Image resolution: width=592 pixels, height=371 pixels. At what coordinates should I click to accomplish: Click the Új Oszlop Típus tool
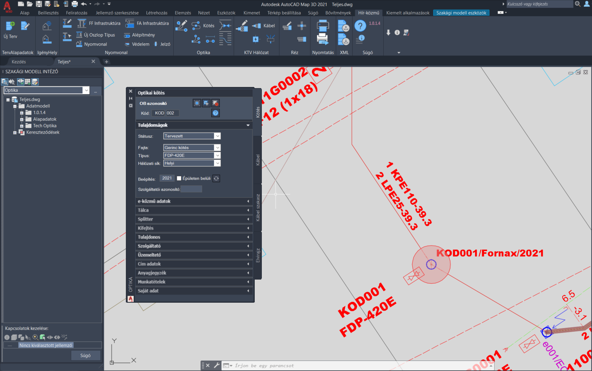click(x=96, y=35)
